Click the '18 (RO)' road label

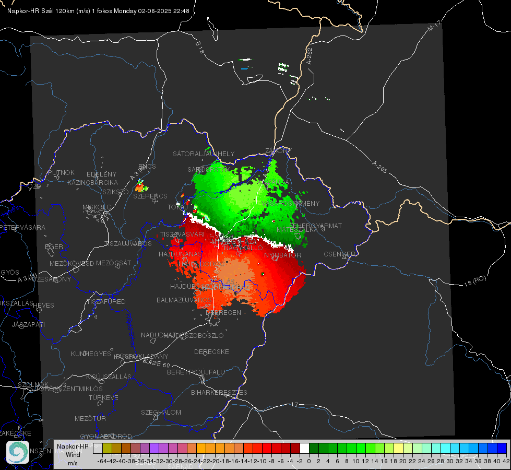coord(475,281)
